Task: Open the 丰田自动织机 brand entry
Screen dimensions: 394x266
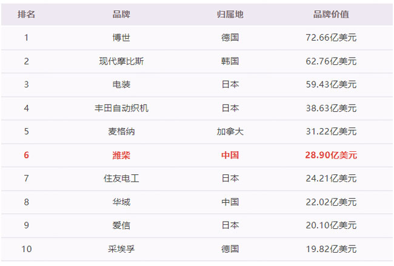Action: pyautogui.click(x=121, y=108)
